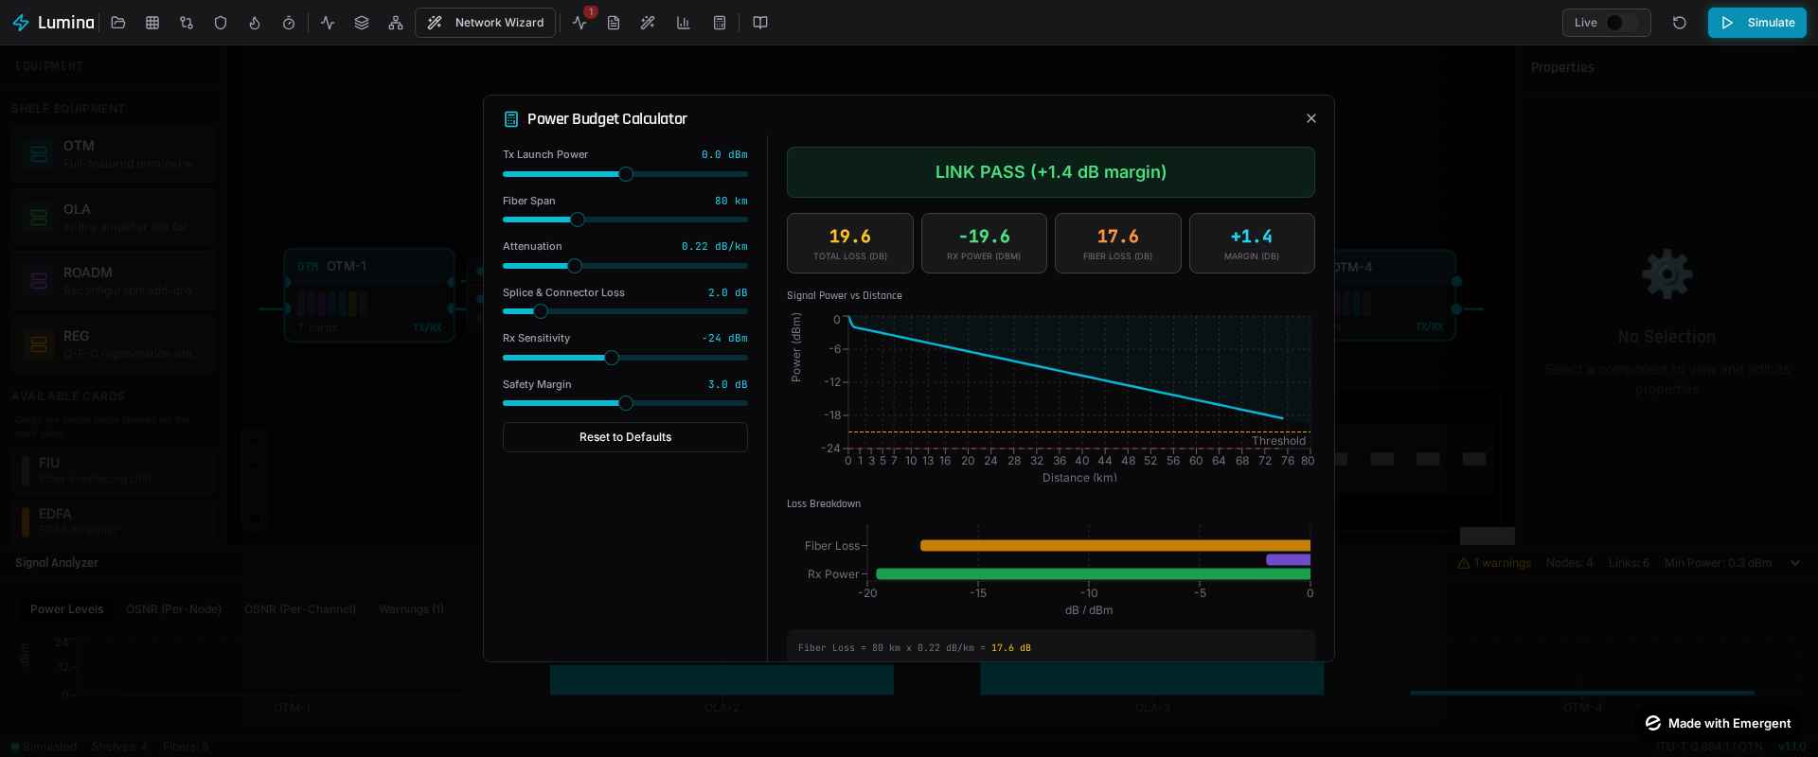Select the REG equipment icon in the sidebar
Viewport: 1818px width, 757px height.
click(39, 344)
